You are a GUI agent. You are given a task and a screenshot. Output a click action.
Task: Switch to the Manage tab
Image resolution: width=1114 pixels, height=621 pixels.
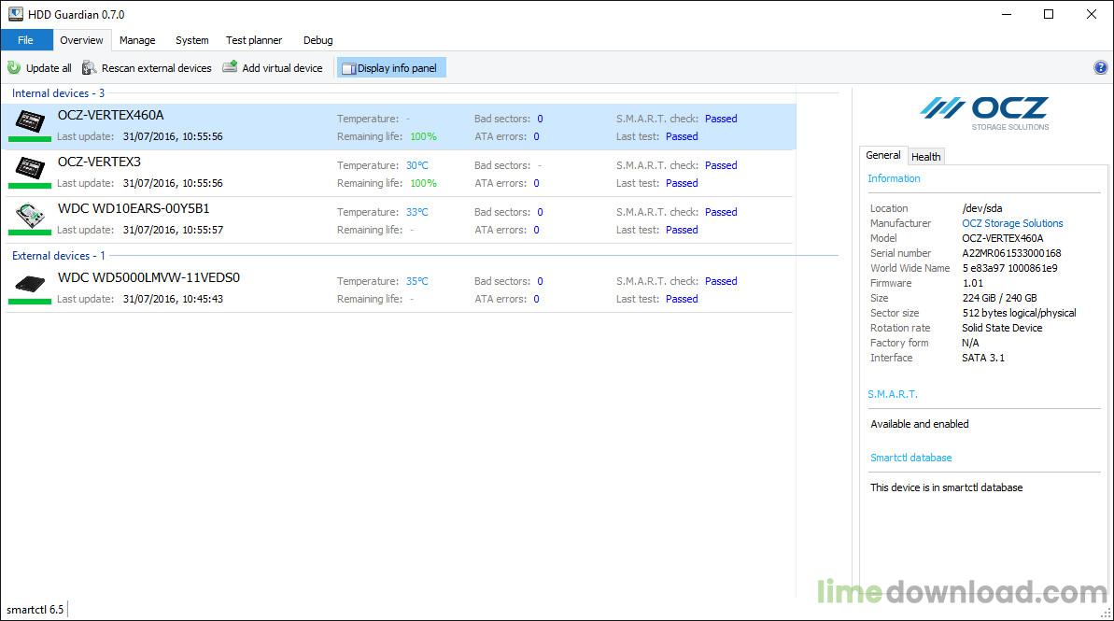[137, 40]
